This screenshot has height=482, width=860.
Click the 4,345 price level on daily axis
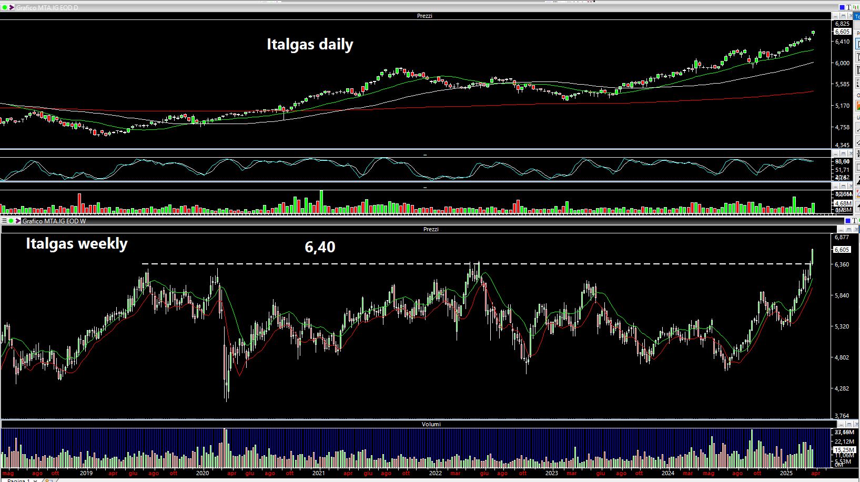tap(842, 145)
